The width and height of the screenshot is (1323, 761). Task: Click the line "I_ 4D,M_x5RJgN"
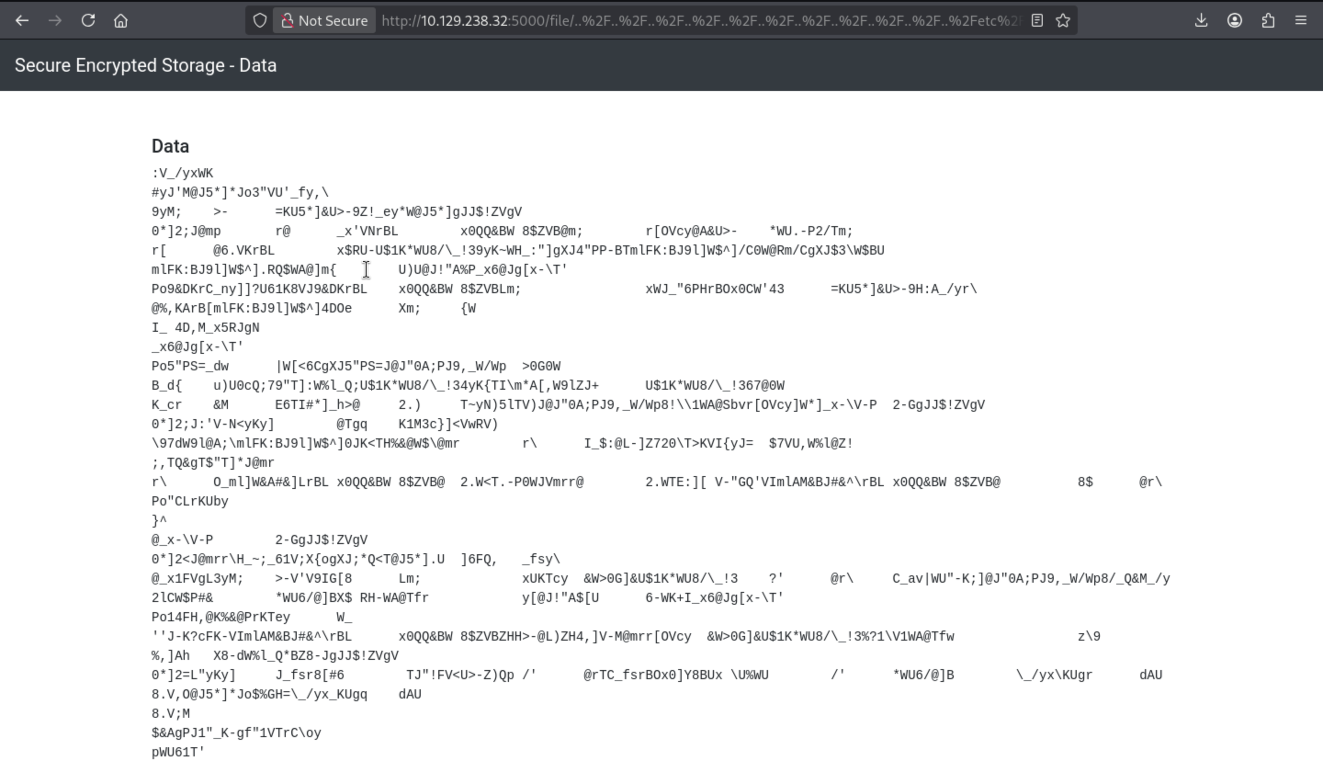tap(205, 328)
